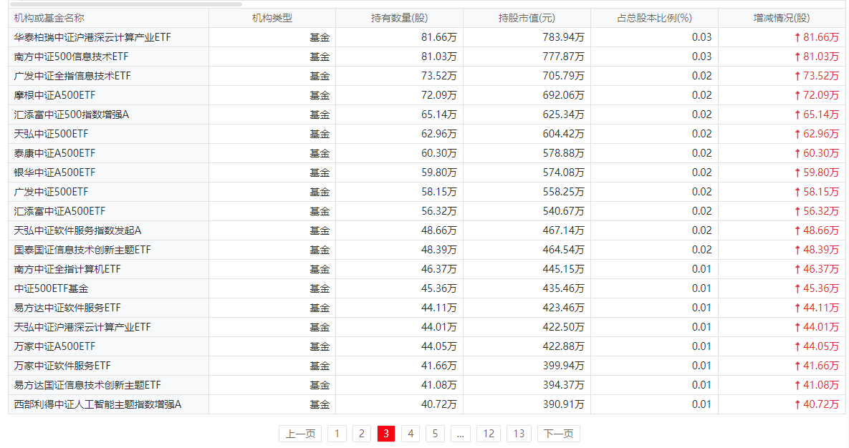Open page 4 of results

(x=411, y=434)
